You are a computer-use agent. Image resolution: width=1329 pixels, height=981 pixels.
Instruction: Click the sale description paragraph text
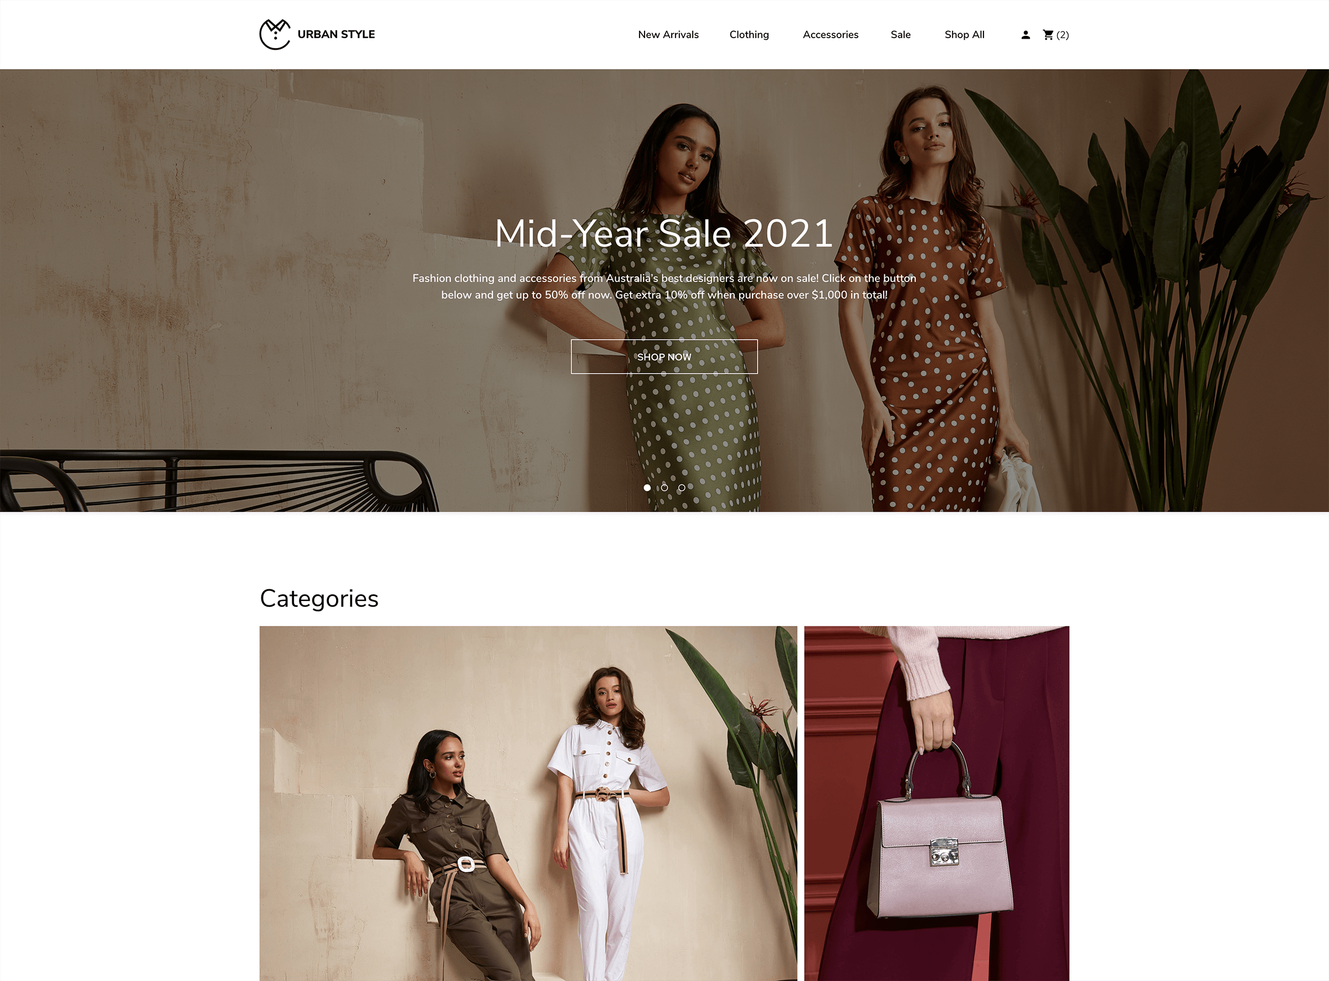click(x=664, y=286)
